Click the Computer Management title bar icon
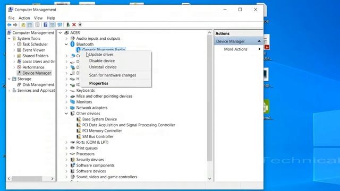This screenshot has width=340, height=191. click(x=11, y=10)
